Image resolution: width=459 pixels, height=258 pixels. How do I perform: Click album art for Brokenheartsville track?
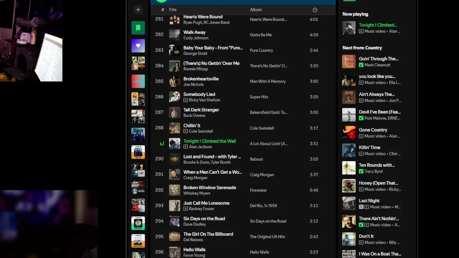click(x=175, y=81)
